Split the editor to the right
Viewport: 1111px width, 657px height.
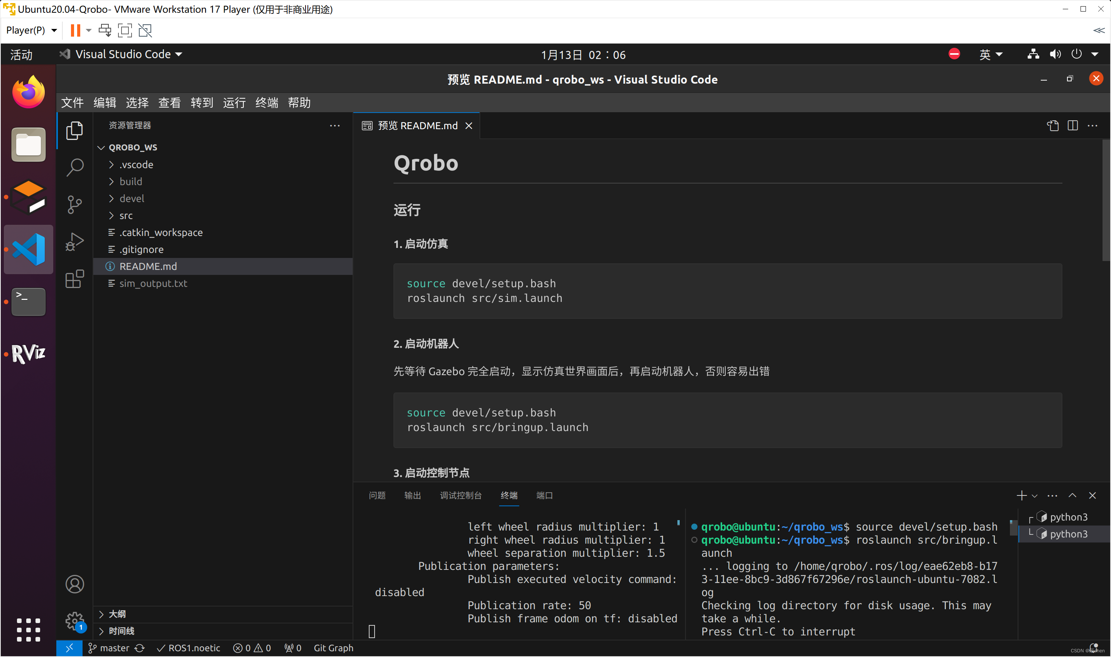[x=1072, y=126]
